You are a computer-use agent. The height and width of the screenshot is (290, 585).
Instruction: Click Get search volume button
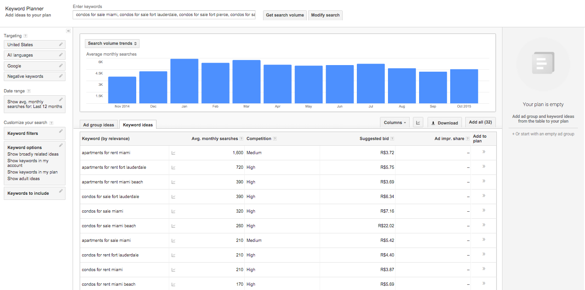285,15
